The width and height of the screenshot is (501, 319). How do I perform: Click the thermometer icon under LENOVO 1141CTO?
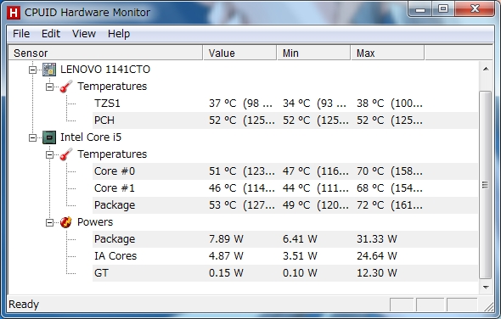[x=66, y=87]
